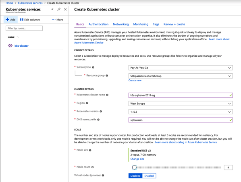The height and width of the screenshot is (182, 241).
Task: Collapse the Kubernetes services panel
Action: click(x=52, y=9)
